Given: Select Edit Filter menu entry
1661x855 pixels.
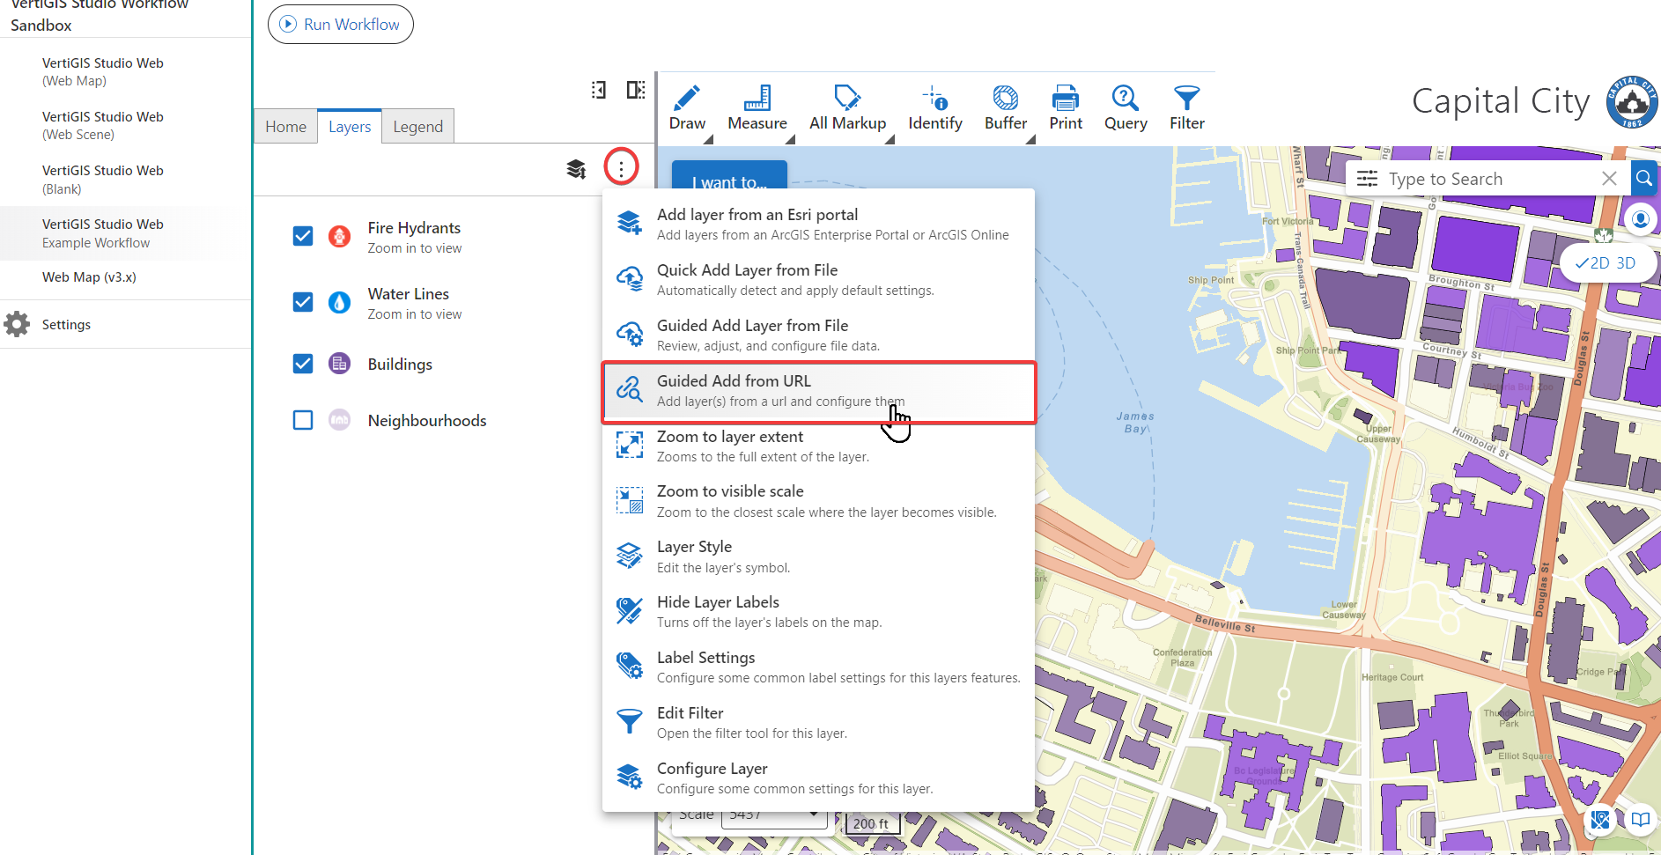Looking at the screenshot, I should tap(818, 722).
